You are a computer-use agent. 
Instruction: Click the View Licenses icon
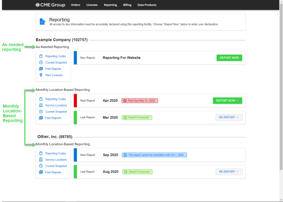pos(41,75)
